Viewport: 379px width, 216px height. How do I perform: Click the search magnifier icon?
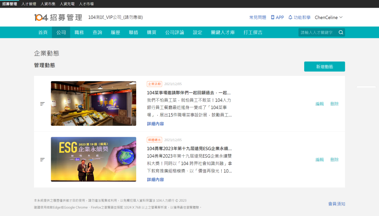coord(341,32)
